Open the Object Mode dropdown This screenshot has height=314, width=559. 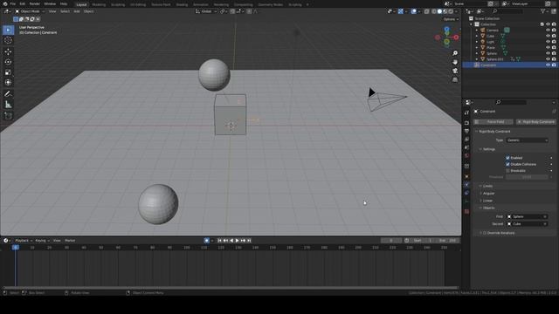[30, 11]
